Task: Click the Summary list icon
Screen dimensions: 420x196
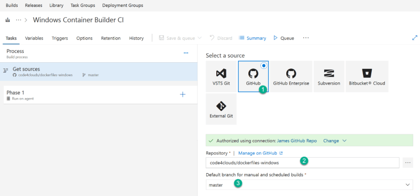Action: tap(241, 38)
